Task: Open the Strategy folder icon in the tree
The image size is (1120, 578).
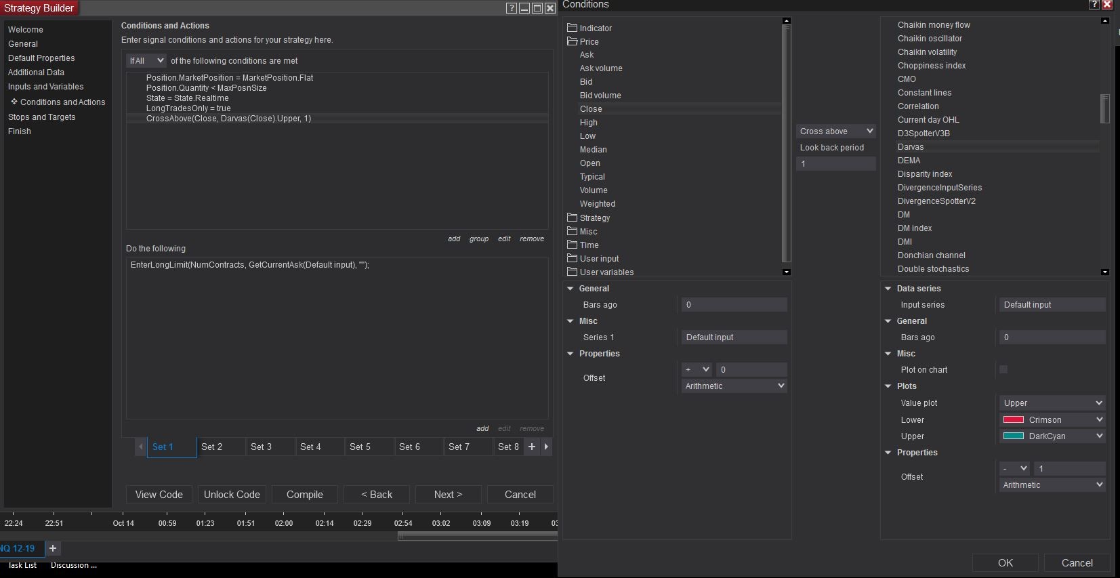Action: [572, 218]
